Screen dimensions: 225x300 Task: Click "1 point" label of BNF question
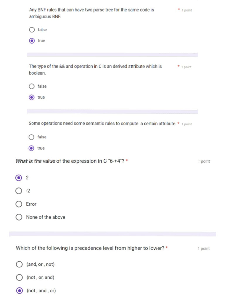(x=187, y=10)
